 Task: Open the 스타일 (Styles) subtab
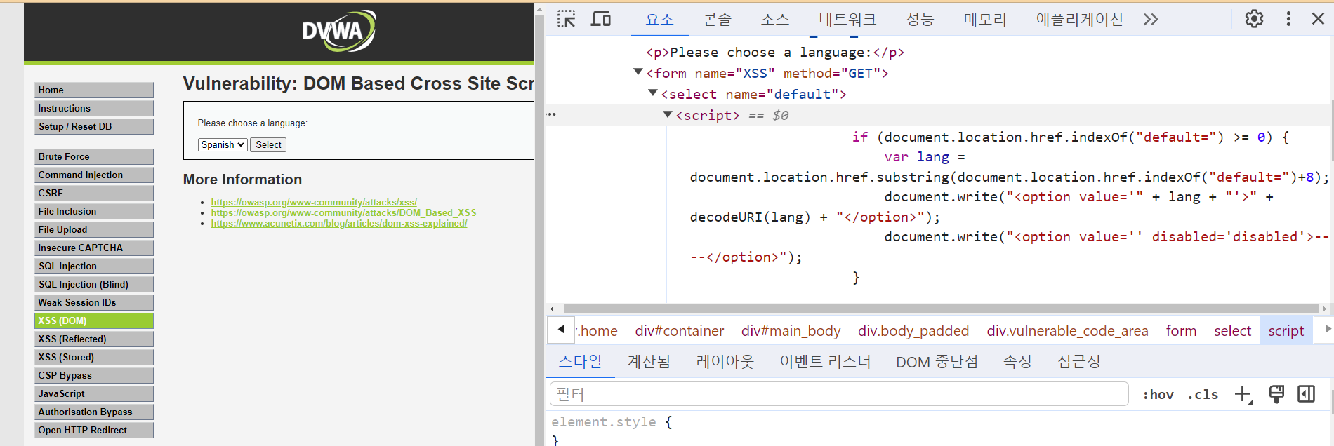580,361
